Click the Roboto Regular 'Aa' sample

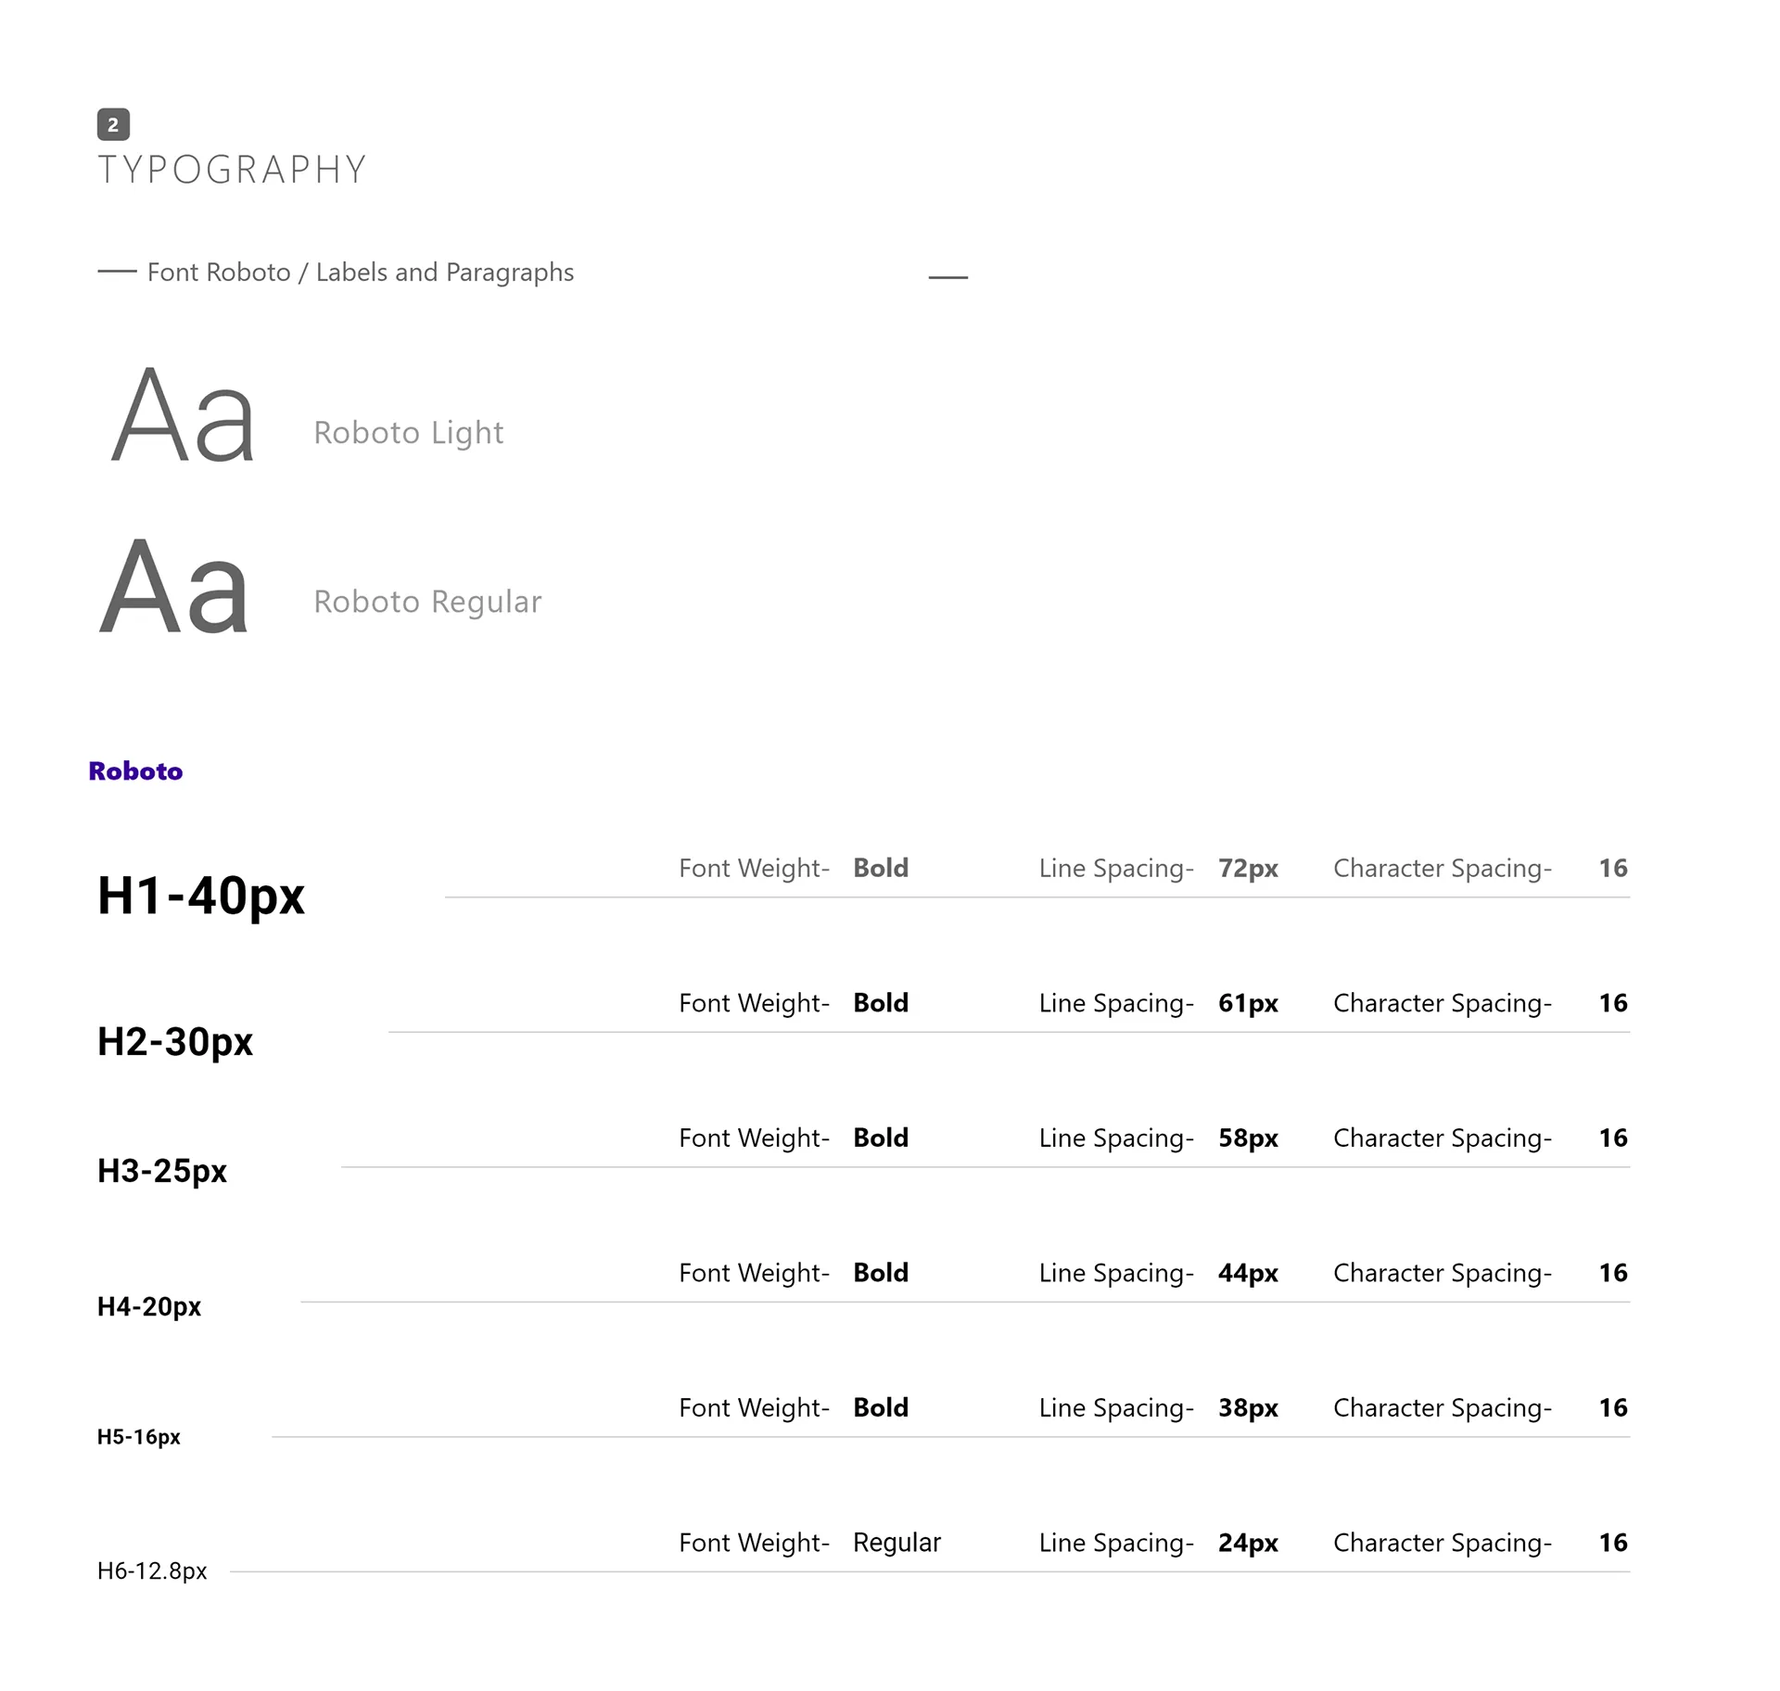(174, 586)
